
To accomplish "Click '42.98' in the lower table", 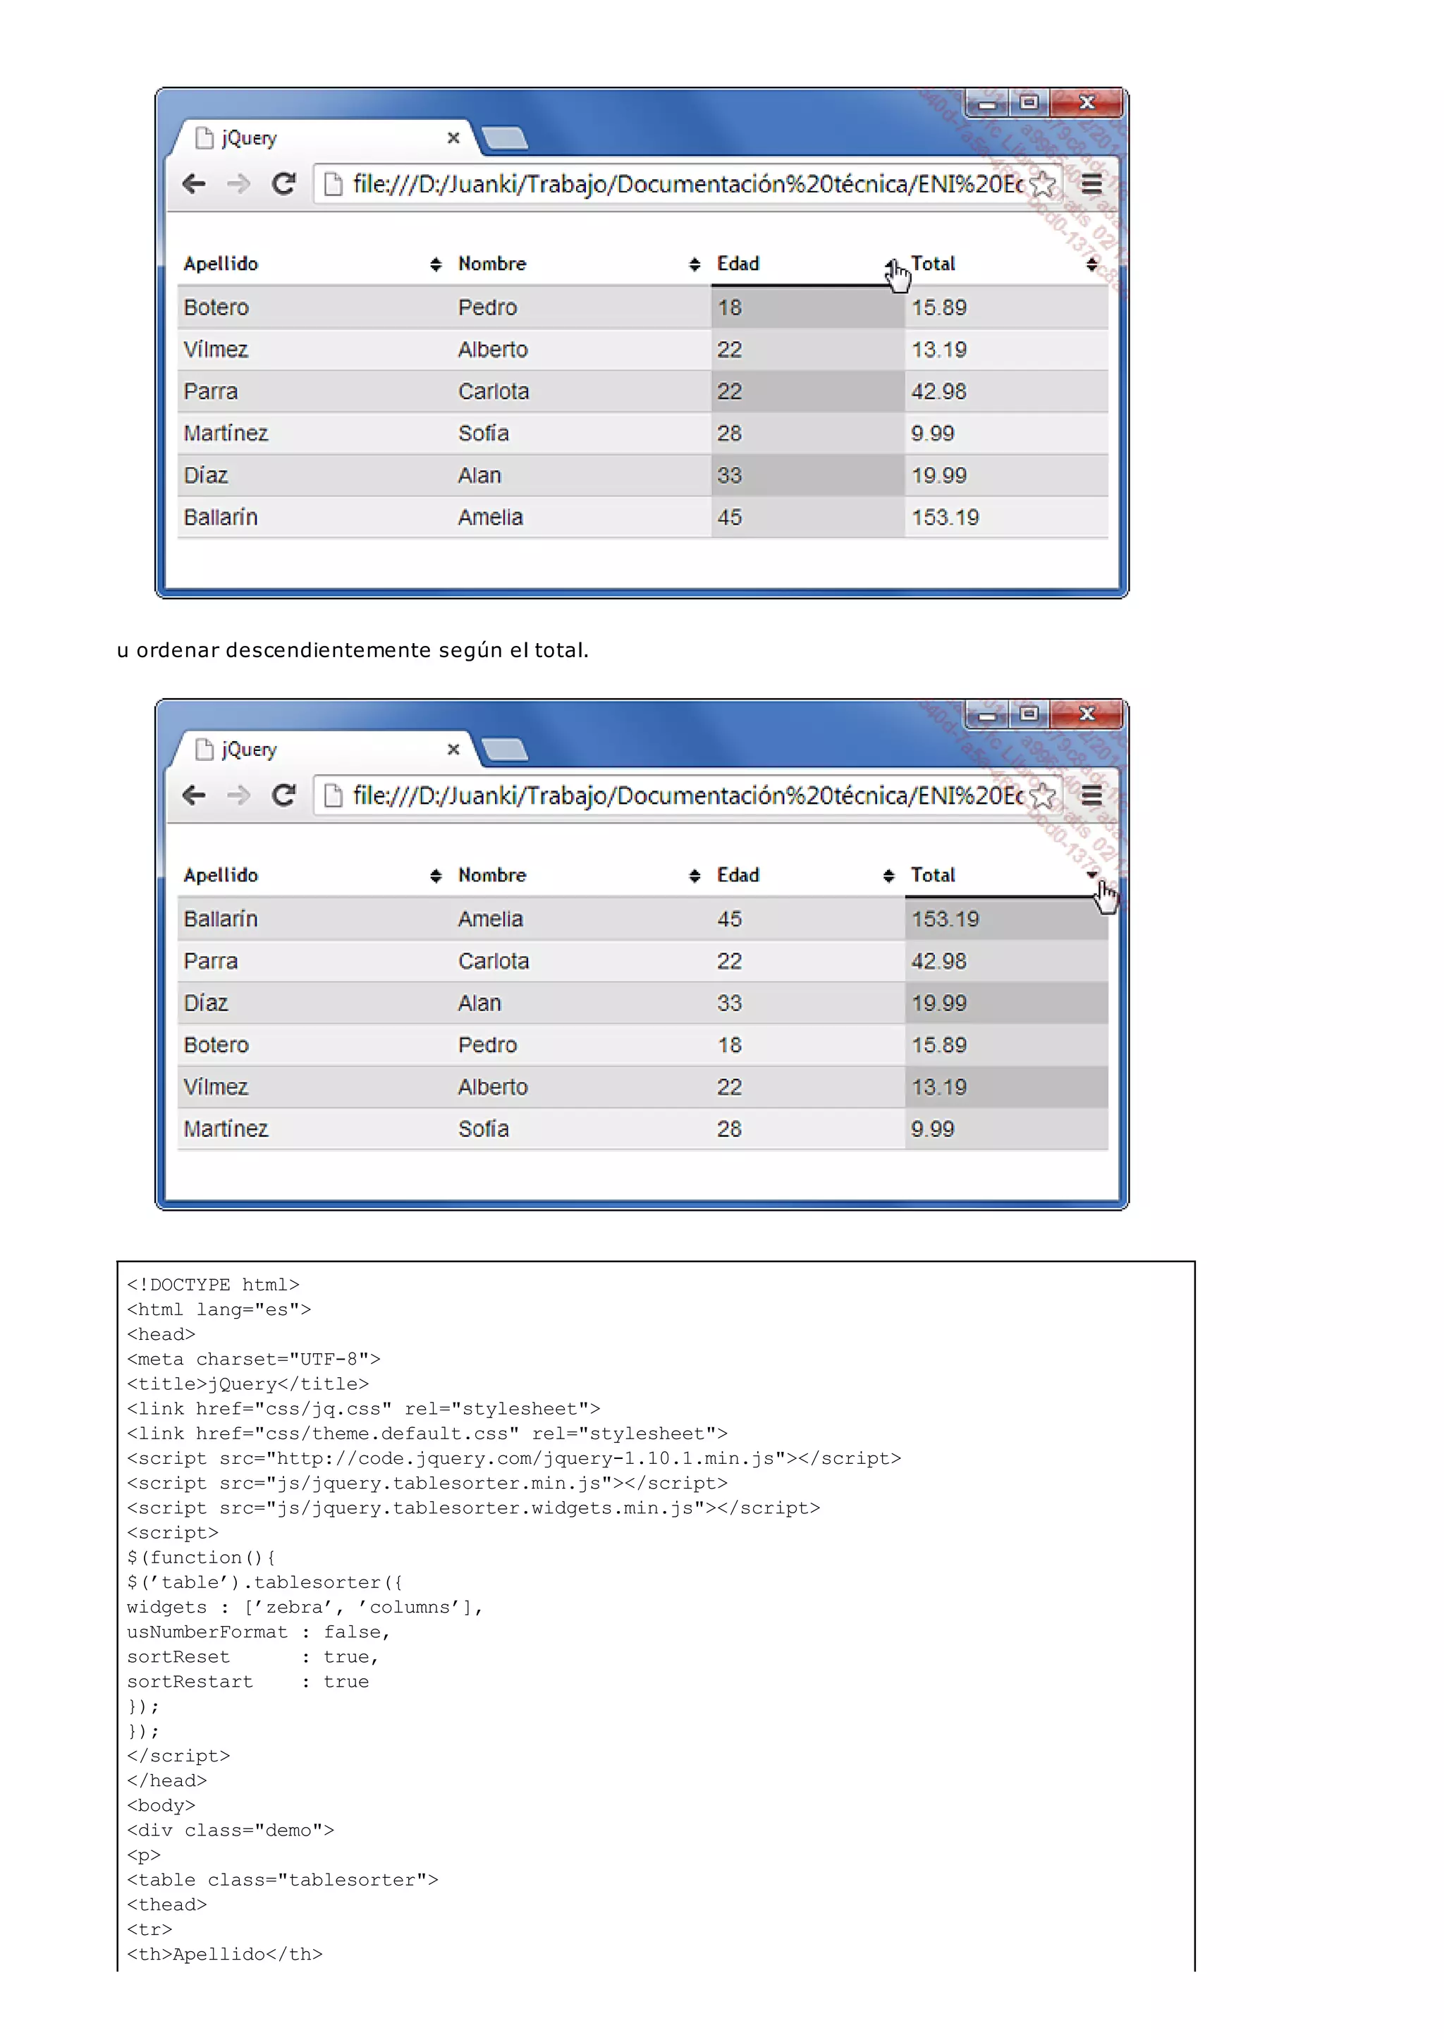I will tap(939, 961).
